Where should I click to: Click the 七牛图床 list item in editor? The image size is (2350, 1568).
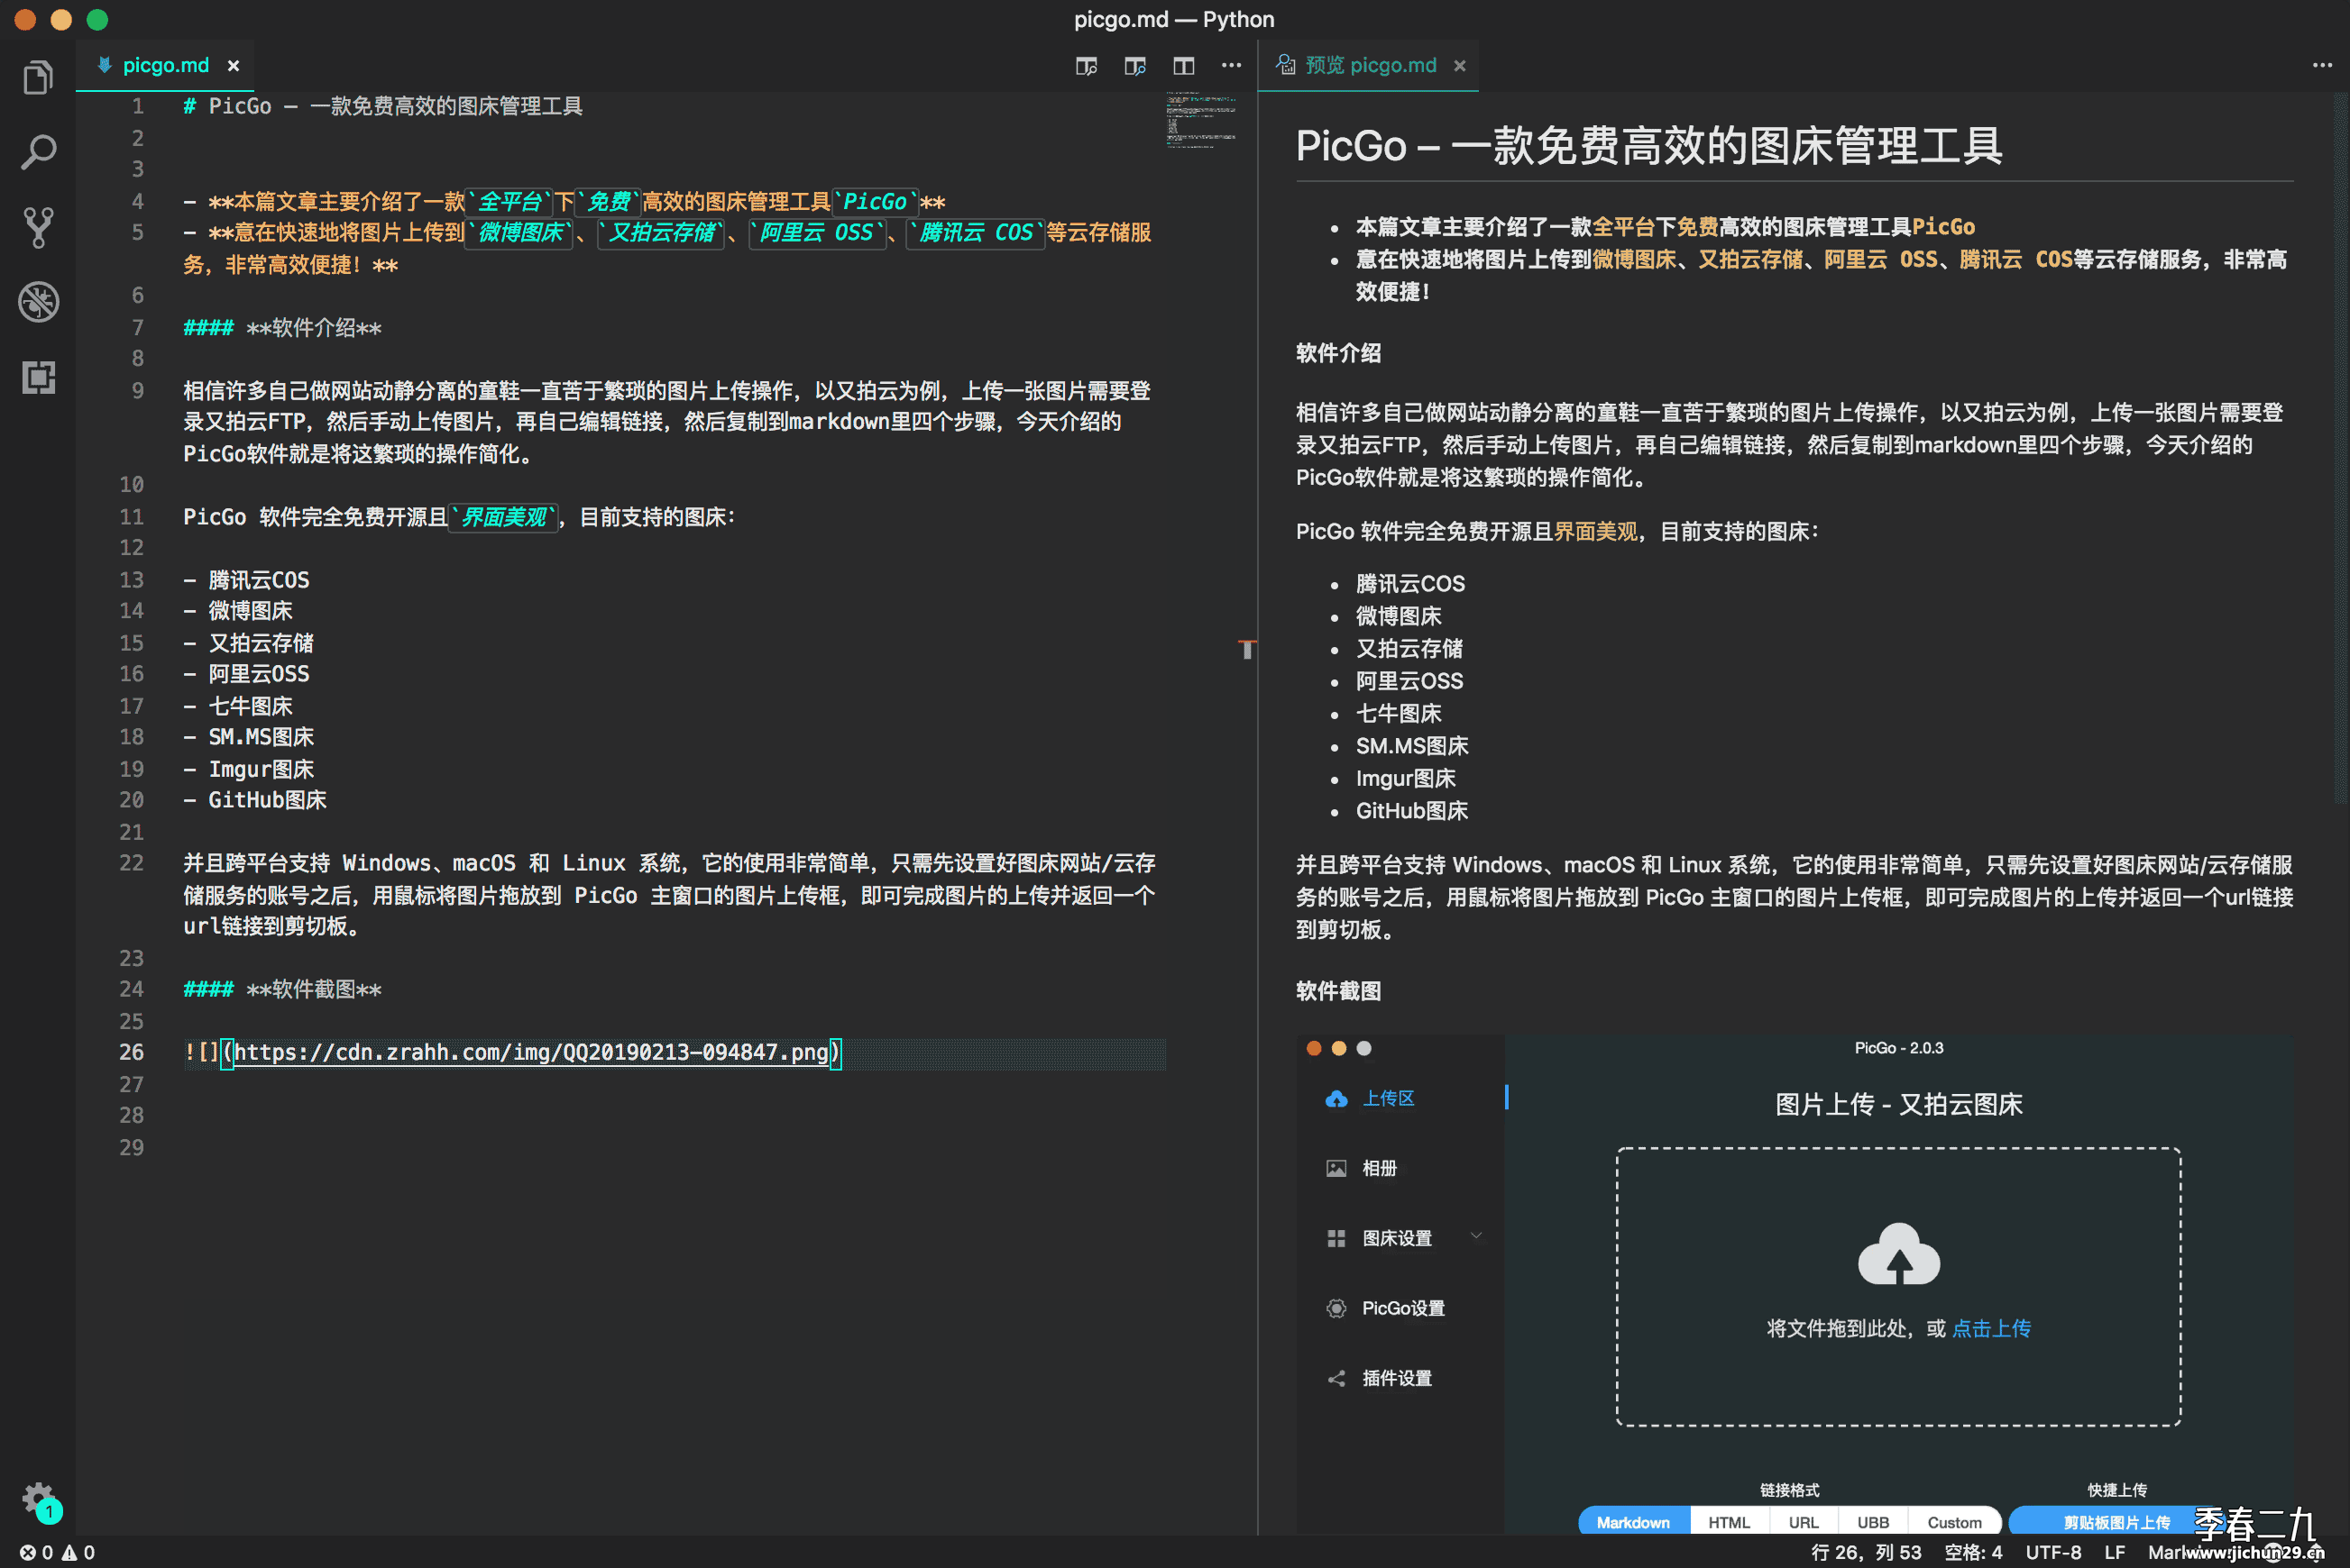[x=250, y=706]
